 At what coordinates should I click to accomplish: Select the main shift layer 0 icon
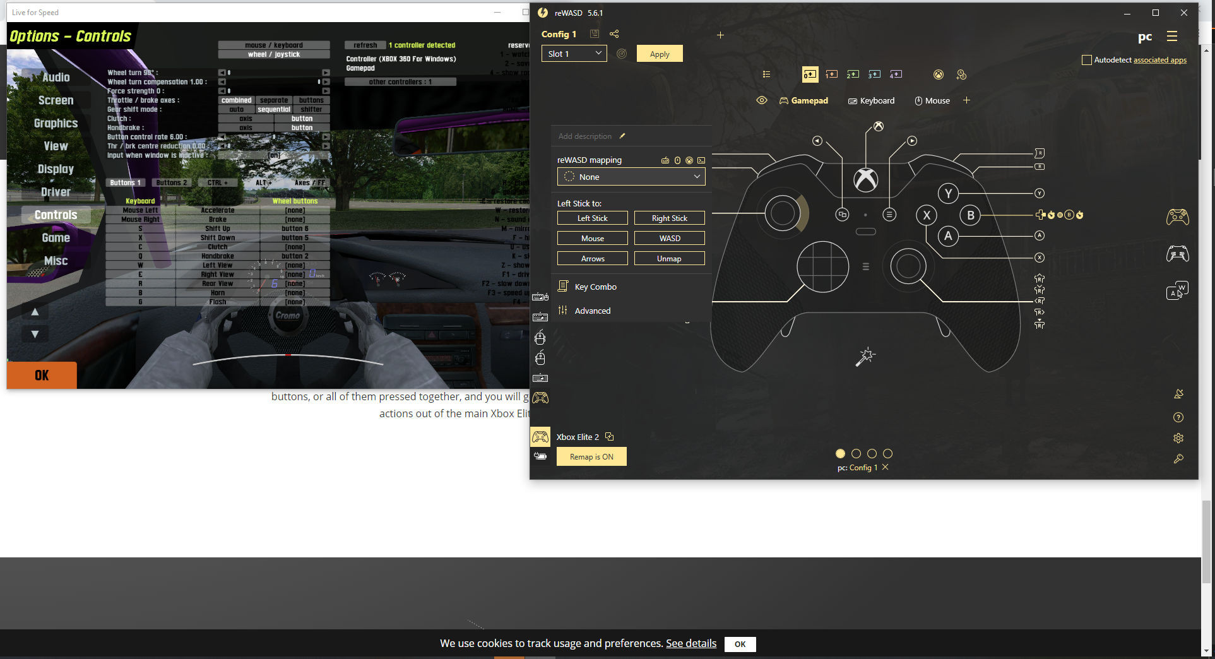(x=810, y=74)
